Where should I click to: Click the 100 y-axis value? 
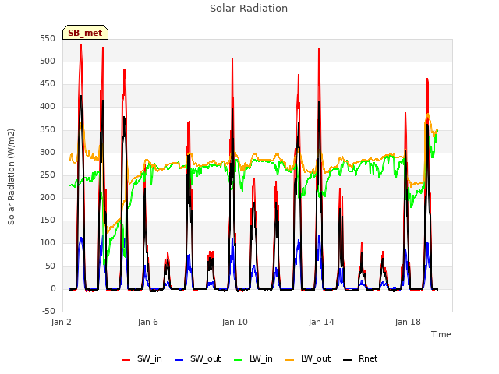tap(48, 242)
